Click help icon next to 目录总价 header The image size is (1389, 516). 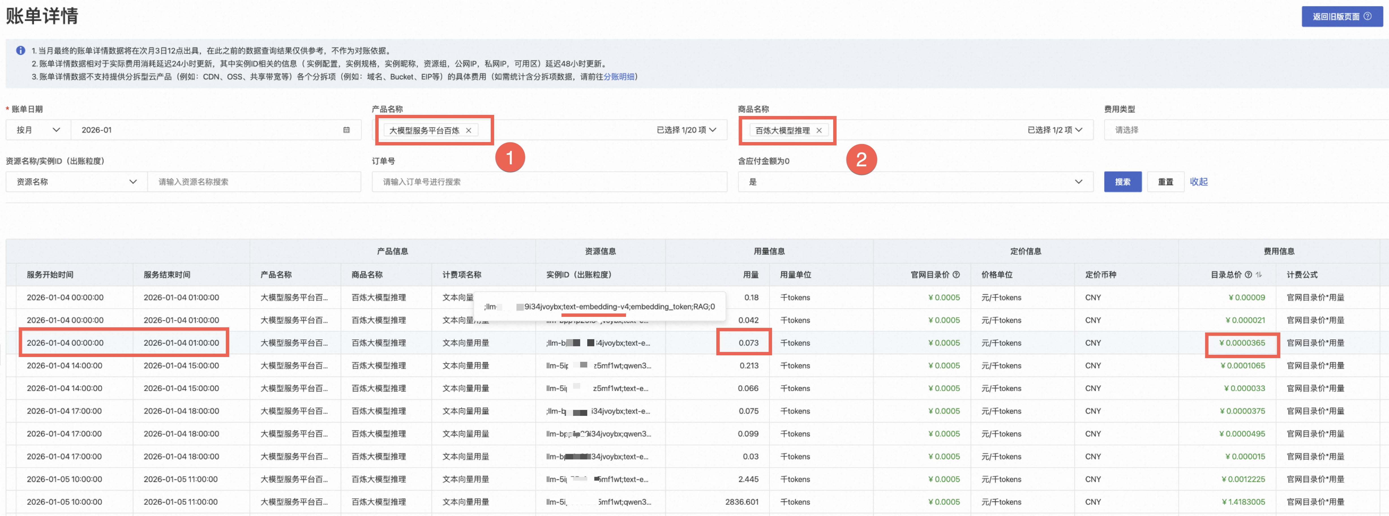[1248, 274]
